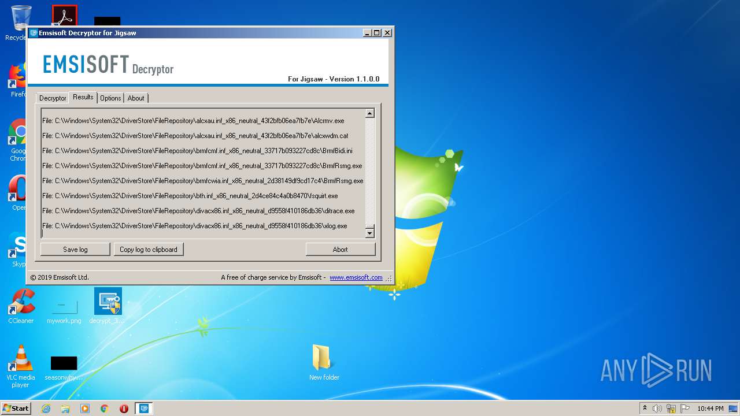Maximize the Emsisoft Decryptor window

point(377,33)
